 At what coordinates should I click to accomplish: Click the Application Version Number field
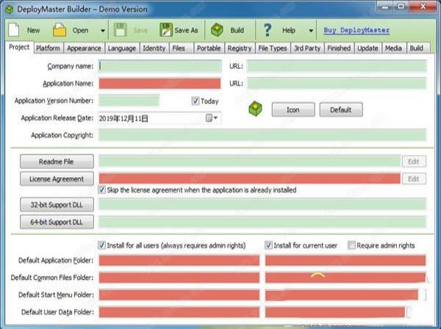[129, 101]
